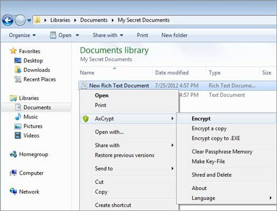The height and width of the screenshot is (211, 277).
Task: Open the Share with toolbar dropdown
Action: click(x=108, y=35)
